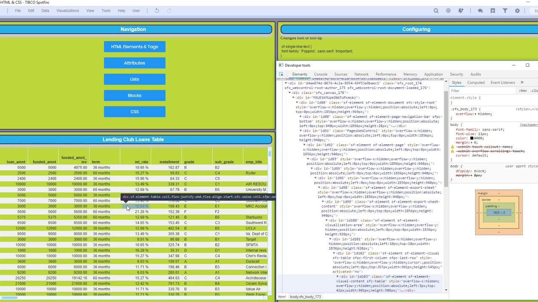Click the Search magnifier icon in Spotfire toolbar
This screenshot has width=538, height=302.
point(436,11)
